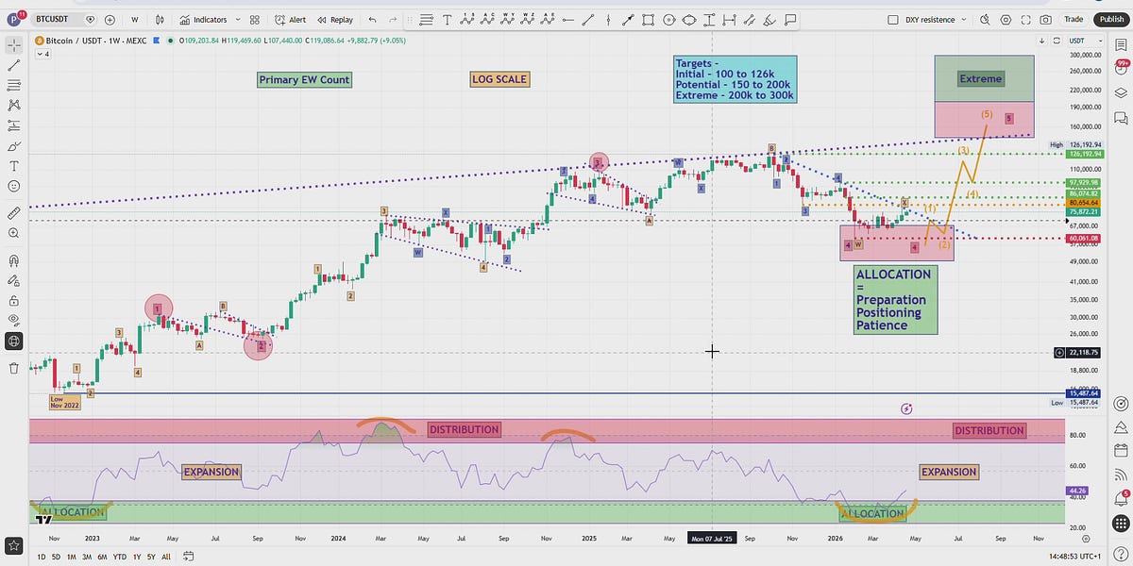Create an Alert
The width and height of the screenshot is (1133, 566).
tap(291, 19)
